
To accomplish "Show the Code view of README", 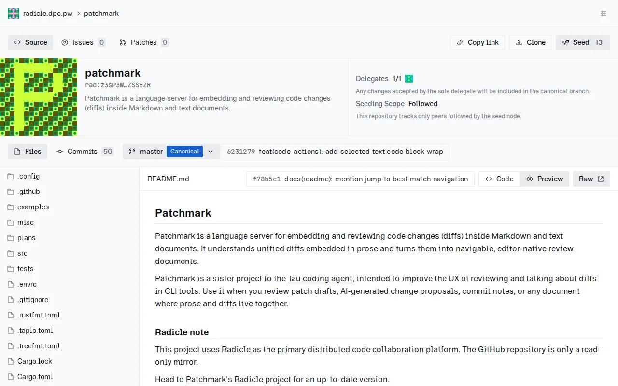I will click(x=499, y=179).
